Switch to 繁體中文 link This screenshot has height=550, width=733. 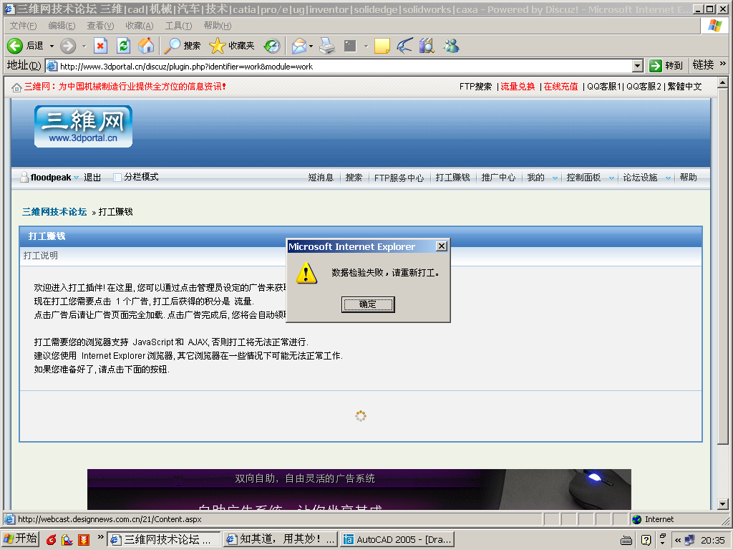coord(684,87)
